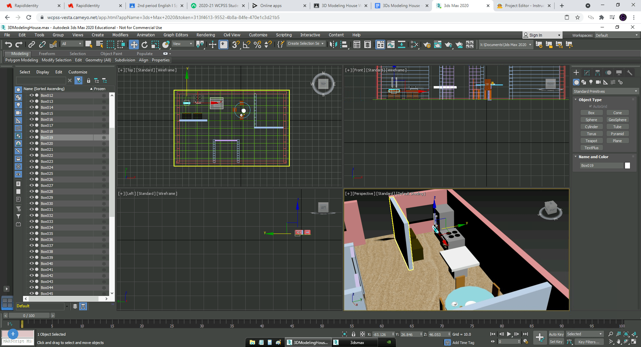Enable Auto Key animation mode

click(x=556, y=334)
